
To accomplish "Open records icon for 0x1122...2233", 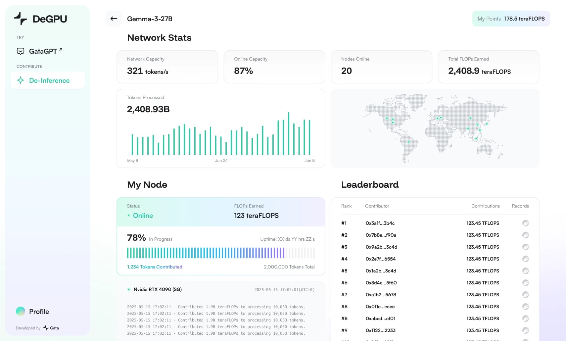I will (525, 330).
